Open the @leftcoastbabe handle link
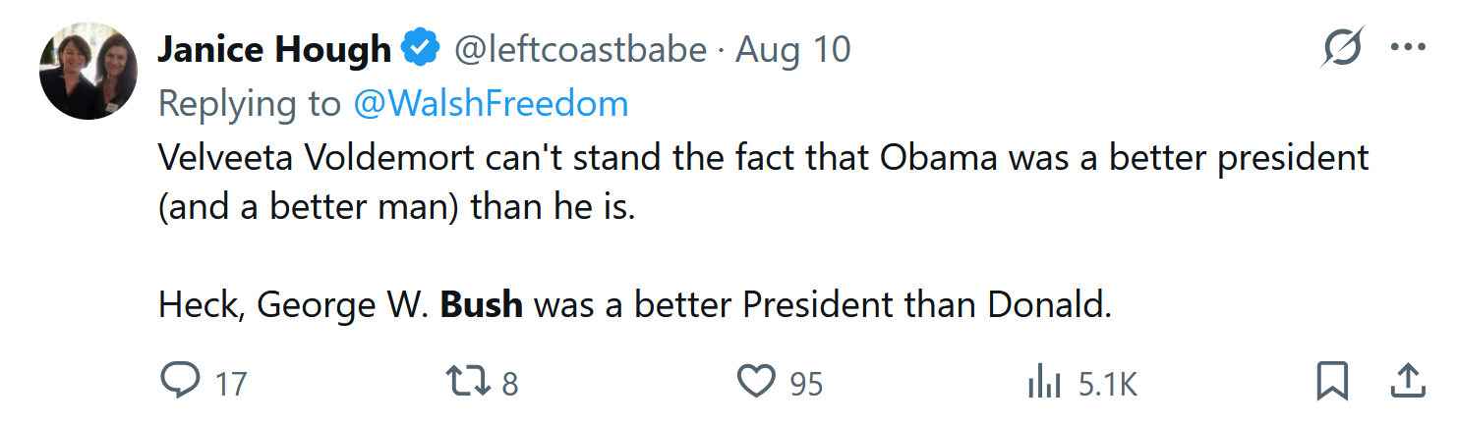The height and width of the screenshot is (425, 1458). pos(582,50)
